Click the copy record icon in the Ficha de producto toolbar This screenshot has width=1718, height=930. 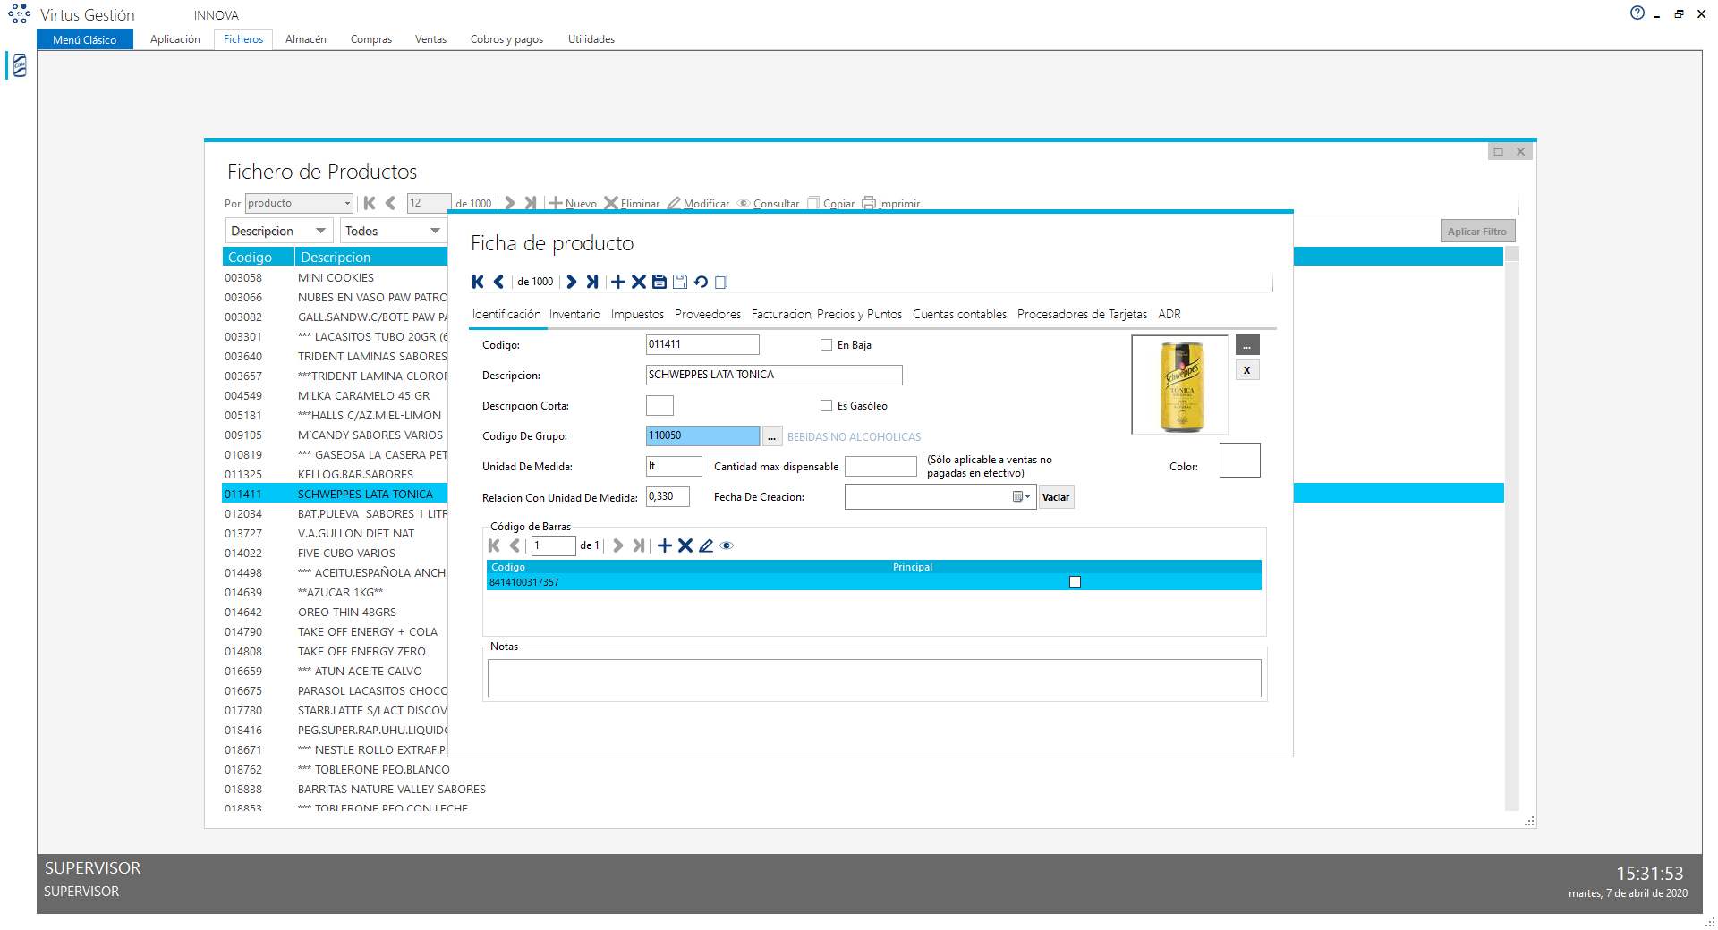[x=721, y=282]
